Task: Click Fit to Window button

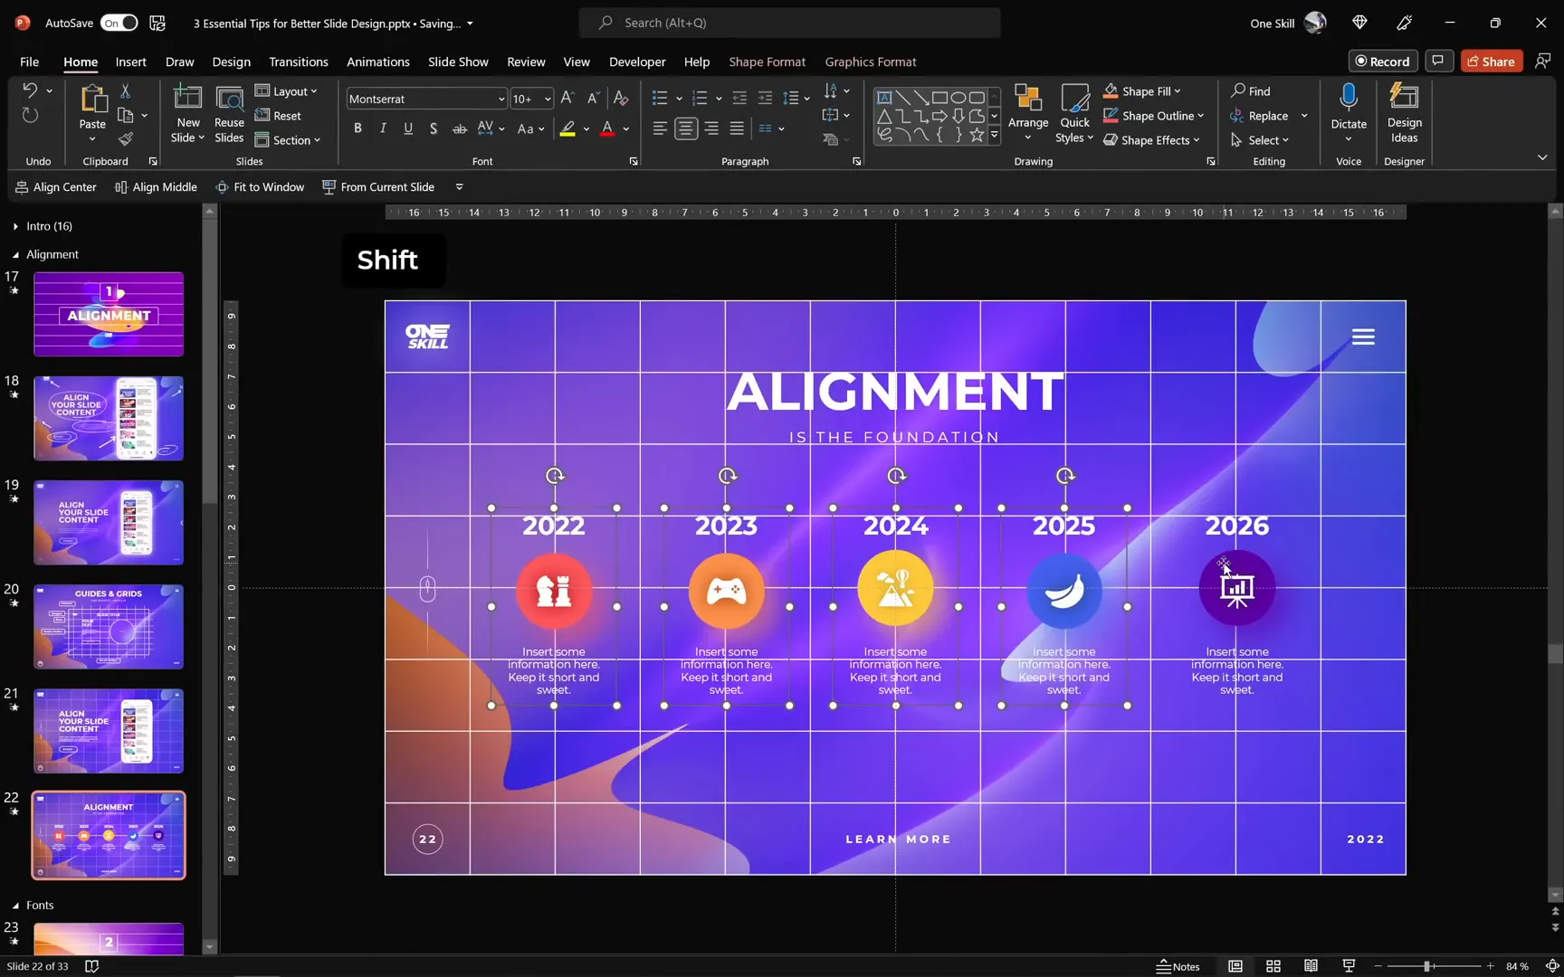Action: click(x=259, y=186)
